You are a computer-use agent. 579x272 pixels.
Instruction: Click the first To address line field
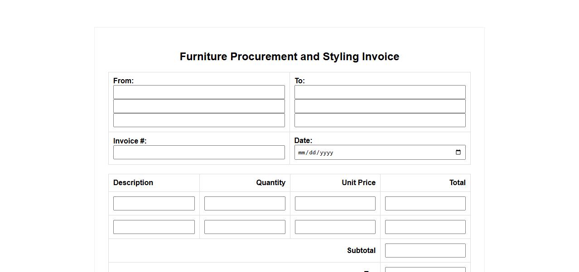pyautogui.click(x=380, y=92)
